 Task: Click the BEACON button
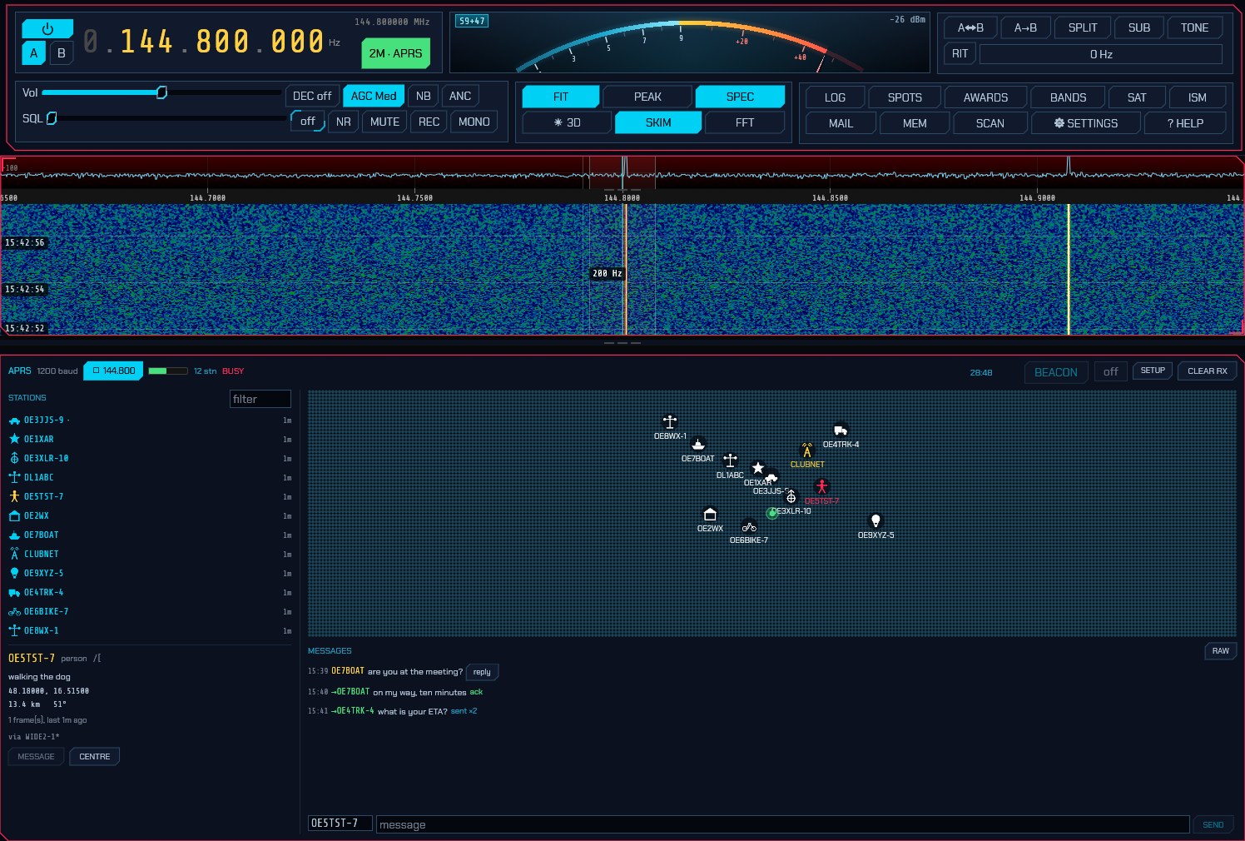click(1056, 372)
